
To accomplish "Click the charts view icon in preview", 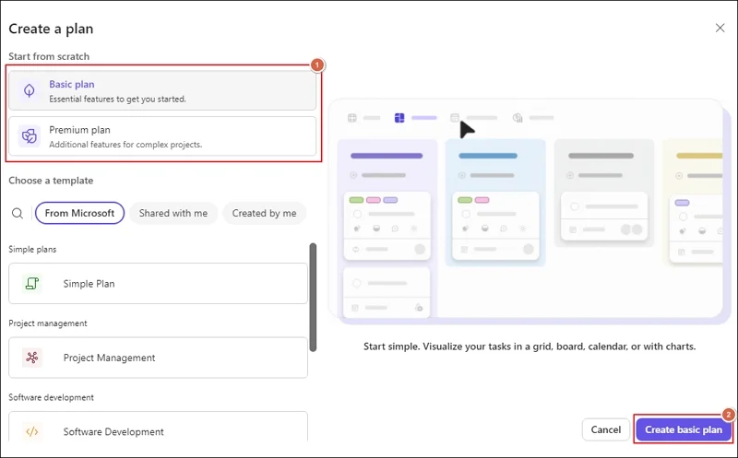I will pos(518,118).
